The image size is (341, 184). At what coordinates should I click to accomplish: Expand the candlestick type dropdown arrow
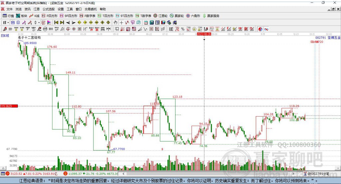click(39, 23)
